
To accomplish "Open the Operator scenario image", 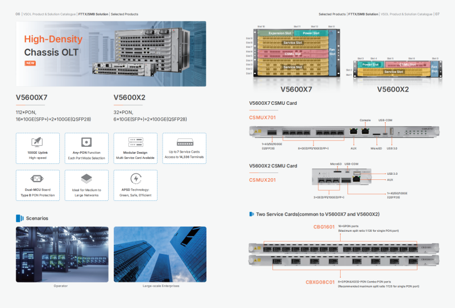I will [61, 254].
